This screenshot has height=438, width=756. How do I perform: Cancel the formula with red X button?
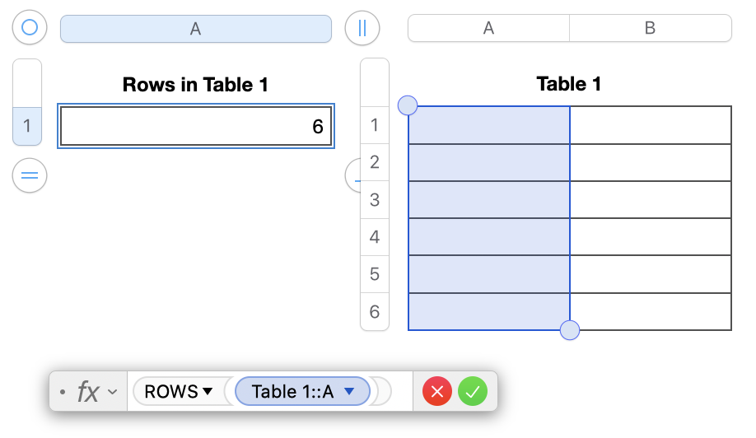pyautogui.click(x=437, y=391)
